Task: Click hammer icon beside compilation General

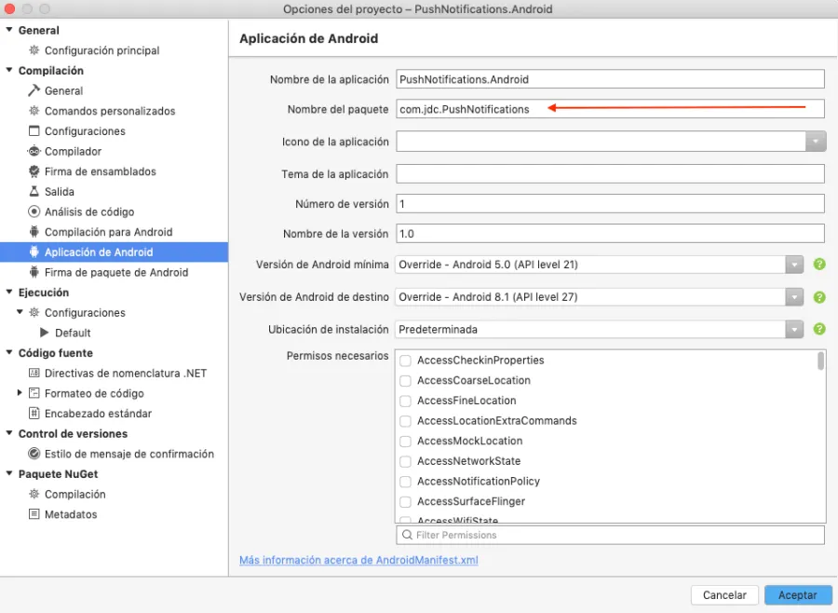Action: point(34,90)
